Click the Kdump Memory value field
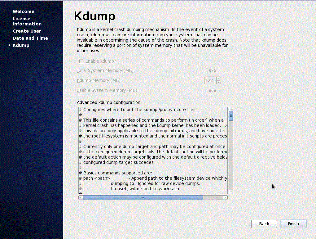The image size is (316, 239). point(210,81)
